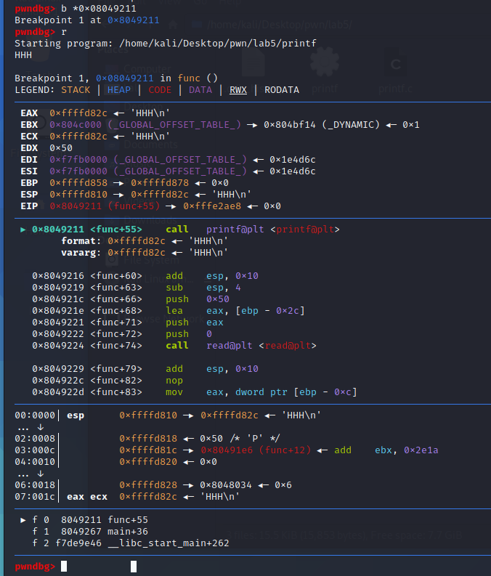Click the 'b *0x08049211' breakpoint command text
The width and height of the screenshot is (491, 576).
click(99, 8)
